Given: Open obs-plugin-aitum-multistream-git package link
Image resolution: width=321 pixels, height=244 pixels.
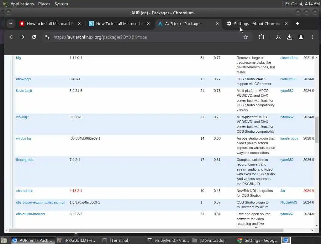Looking at the screenshot, I should click(x=40, y=202).
